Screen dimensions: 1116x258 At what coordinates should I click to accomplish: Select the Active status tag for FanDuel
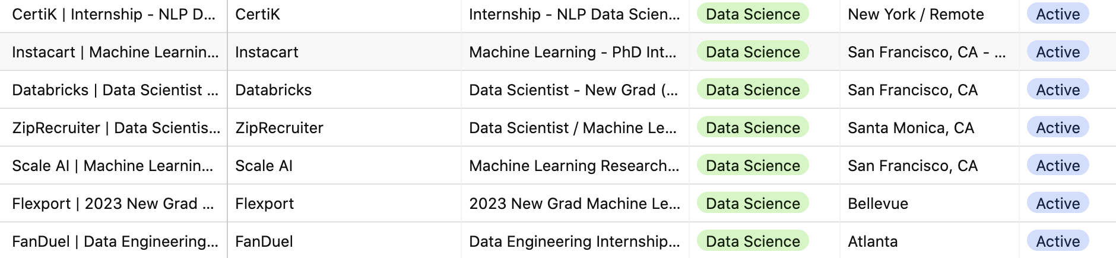(1058, 241)
